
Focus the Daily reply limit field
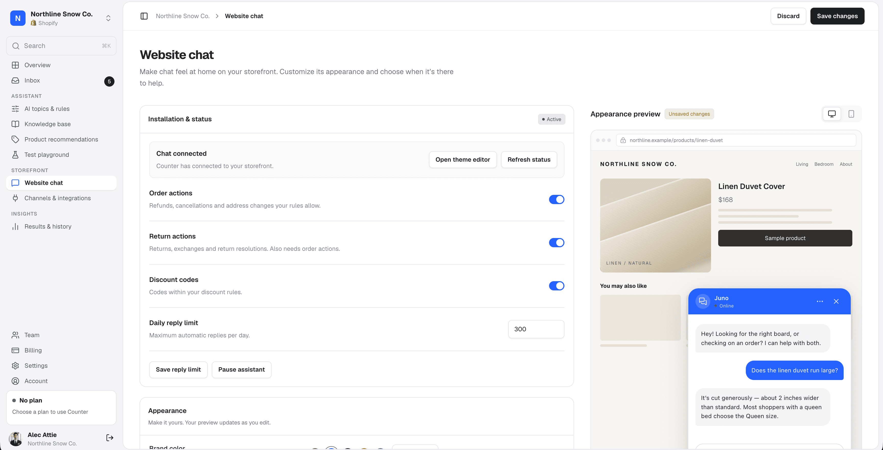[x=536, y=329]
